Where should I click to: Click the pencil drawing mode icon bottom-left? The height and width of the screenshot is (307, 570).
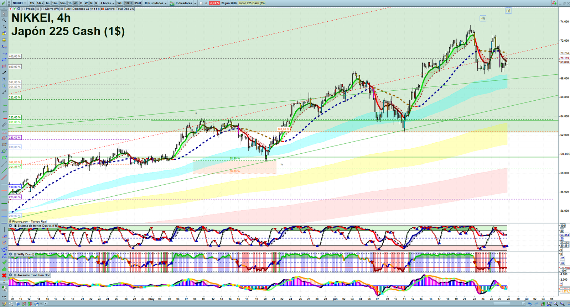pos(4,304)
